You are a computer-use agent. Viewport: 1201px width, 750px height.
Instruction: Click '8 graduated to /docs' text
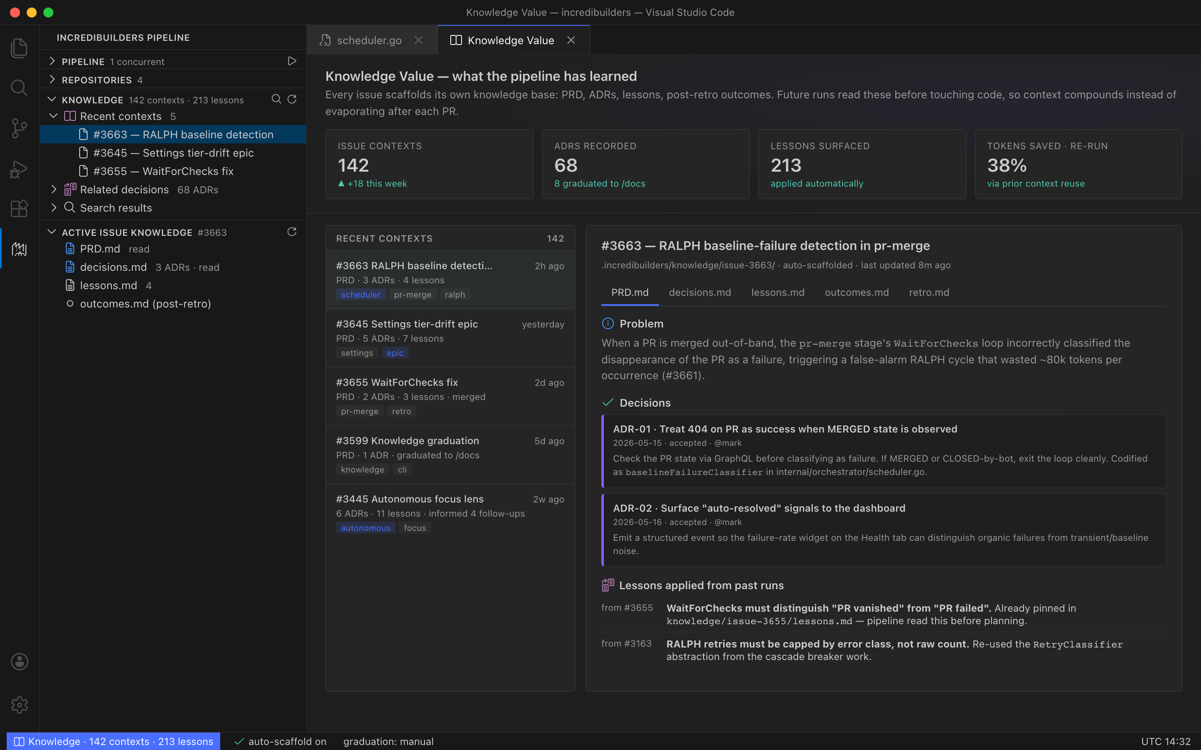click(x=600, y=183)
